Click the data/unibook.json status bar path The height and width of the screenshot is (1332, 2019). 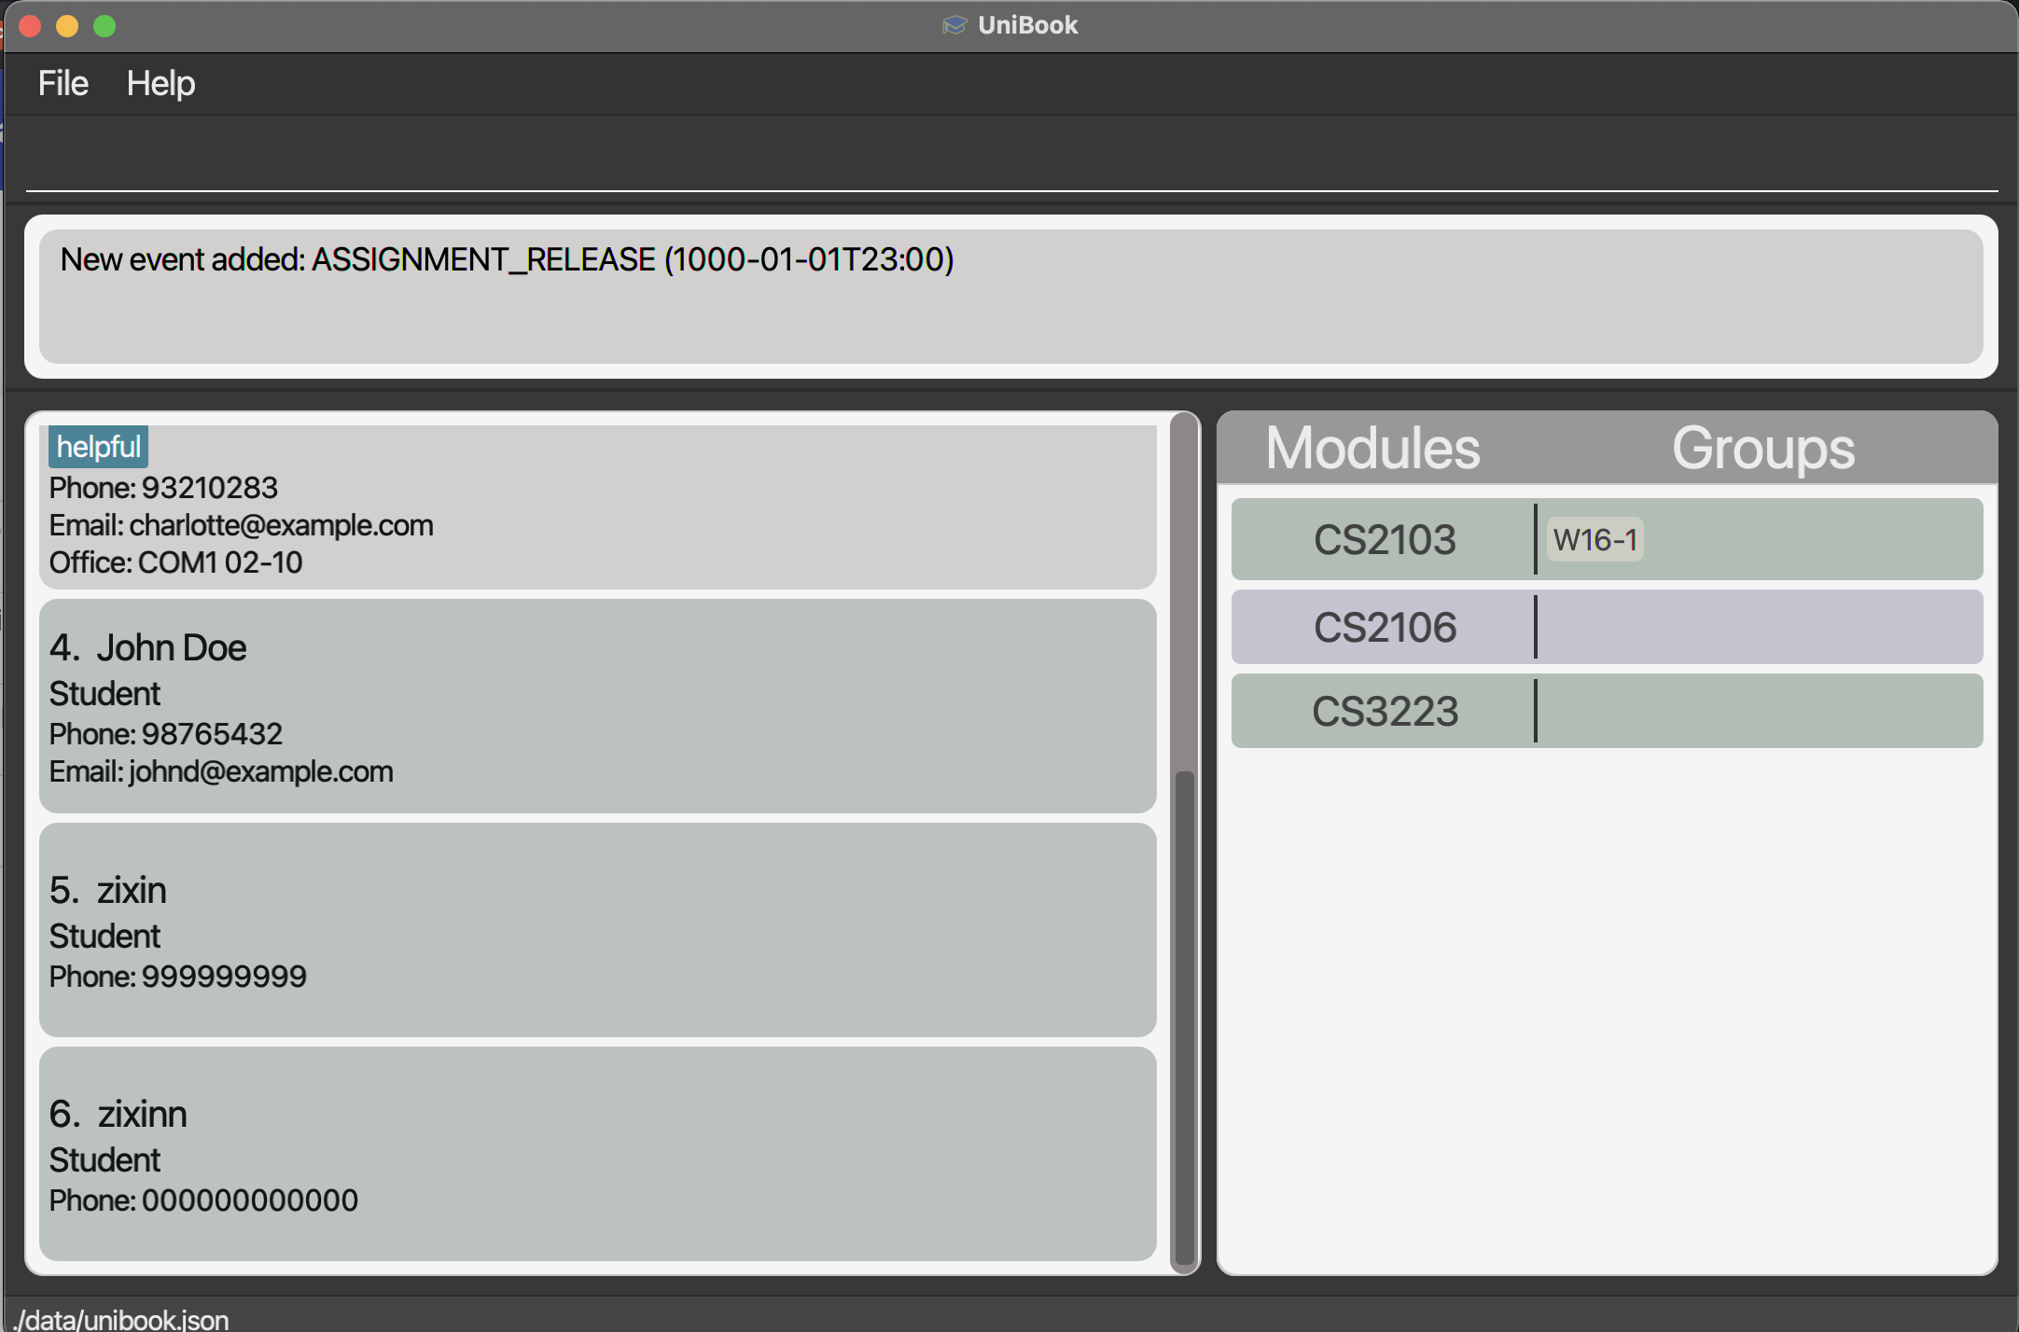click(123, 1319)
